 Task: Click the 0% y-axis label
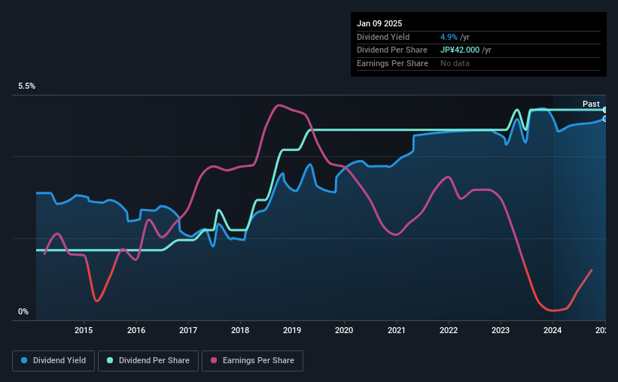[23, 311]
